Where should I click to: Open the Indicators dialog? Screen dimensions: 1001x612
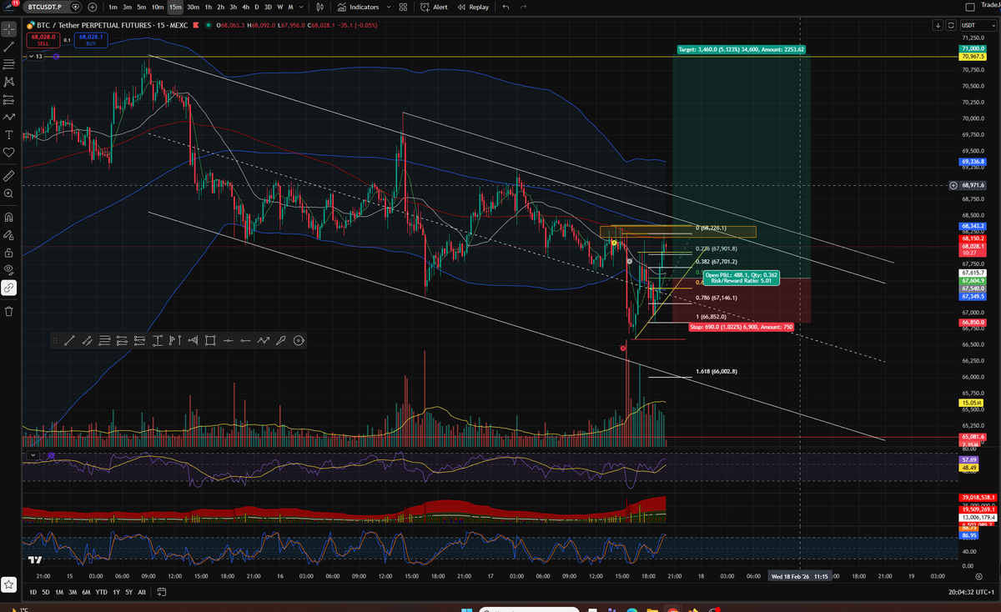[x=357, y=7]
